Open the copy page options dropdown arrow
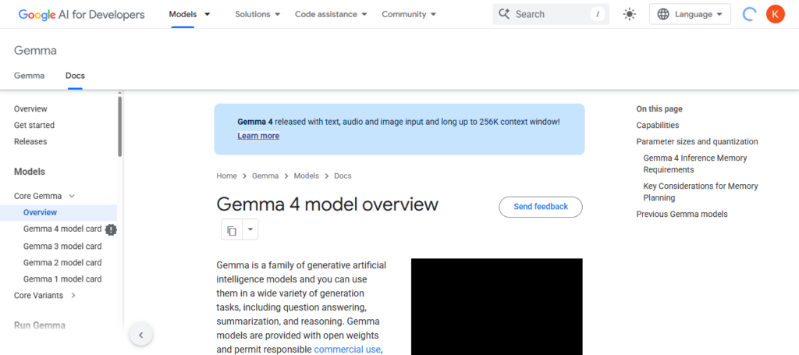The height and width of the screenshot is (355, 799). click(x=250, y=229)
